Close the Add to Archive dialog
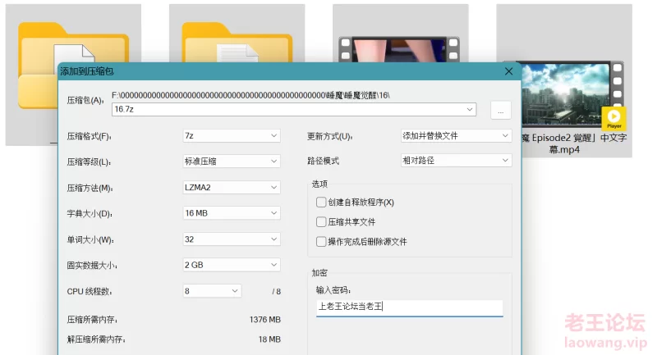The width and height of the screenshot is (657, 355). tap(508, 71)
